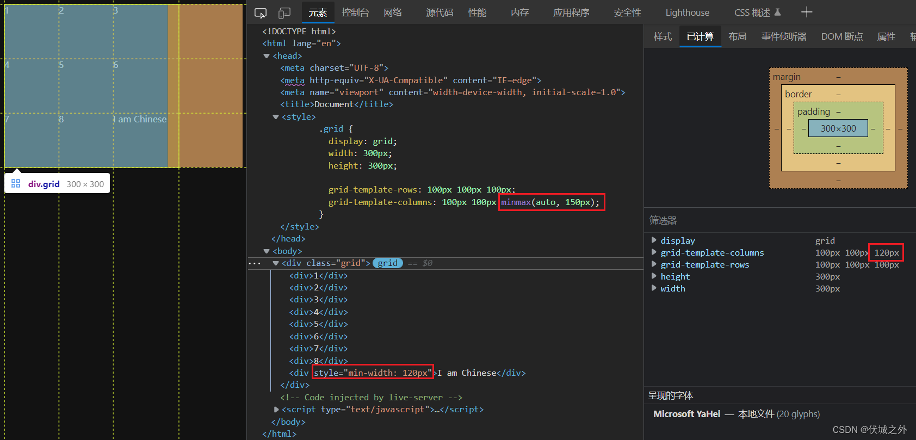Select the div 2 element row
Viewport: 916px width, 440px height.
pos(318,288)
